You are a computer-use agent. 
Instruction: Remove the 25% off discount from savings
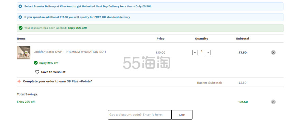click(x=273, y=102)
